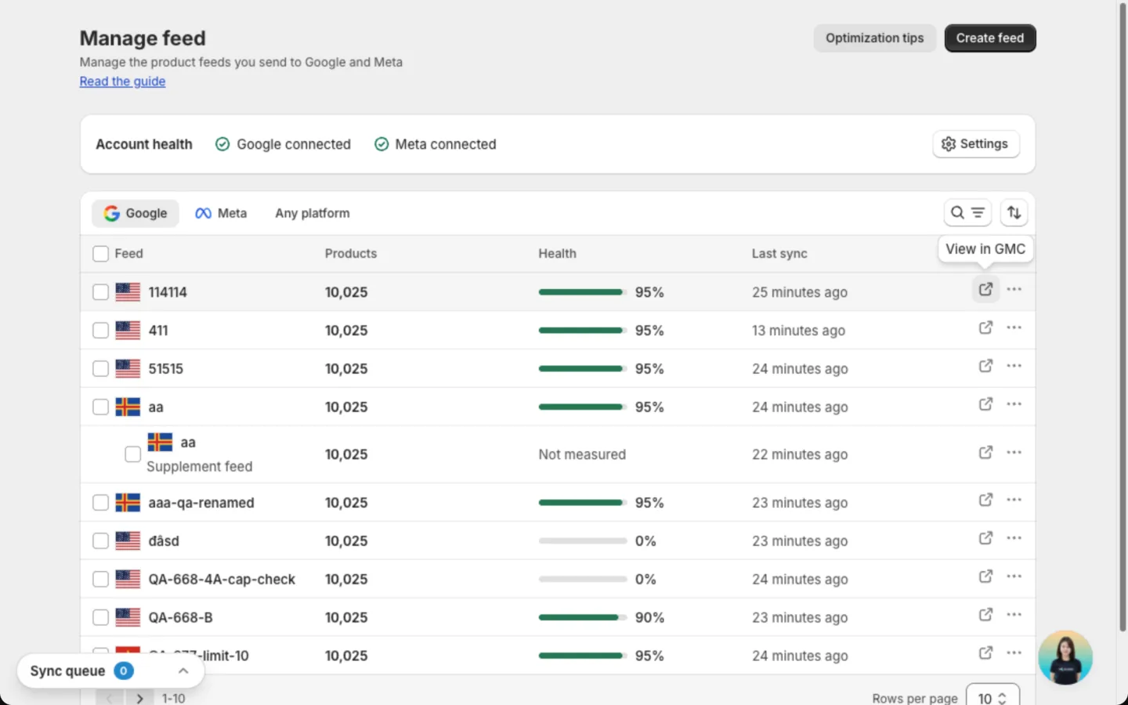Click the Last sync column header
Image resolution: width=1128 pixels, height=705 pixels.
click(779, 254)
